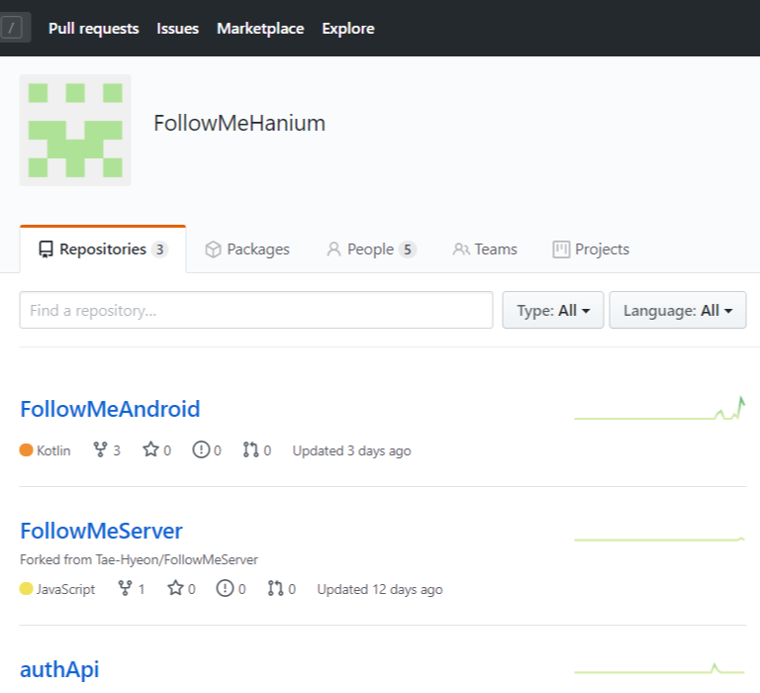Open the FollowMeServer repository
The width and height of the screenshot is (760, 693).
point(101,531)
